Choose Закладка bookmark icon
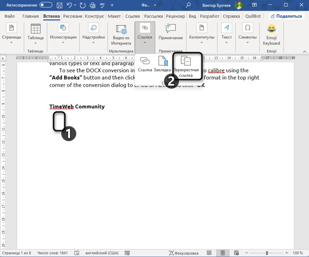 (163, 64)
